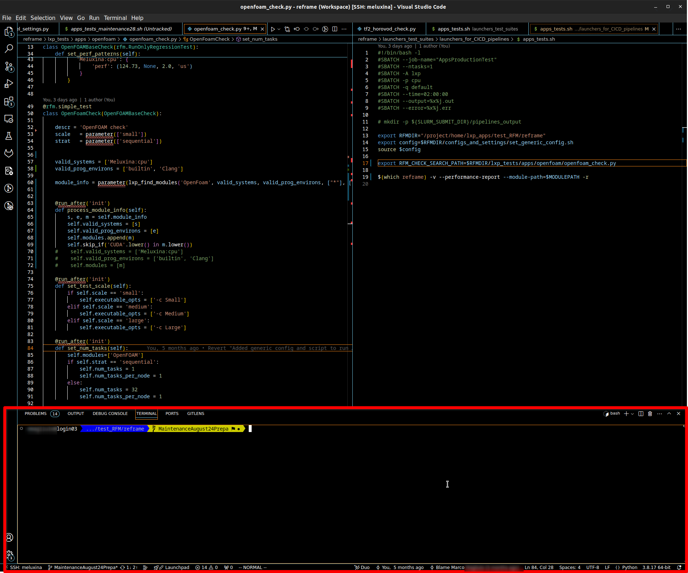
Task: Switch to the PROBLEMS panel tab
Action: 41,413
